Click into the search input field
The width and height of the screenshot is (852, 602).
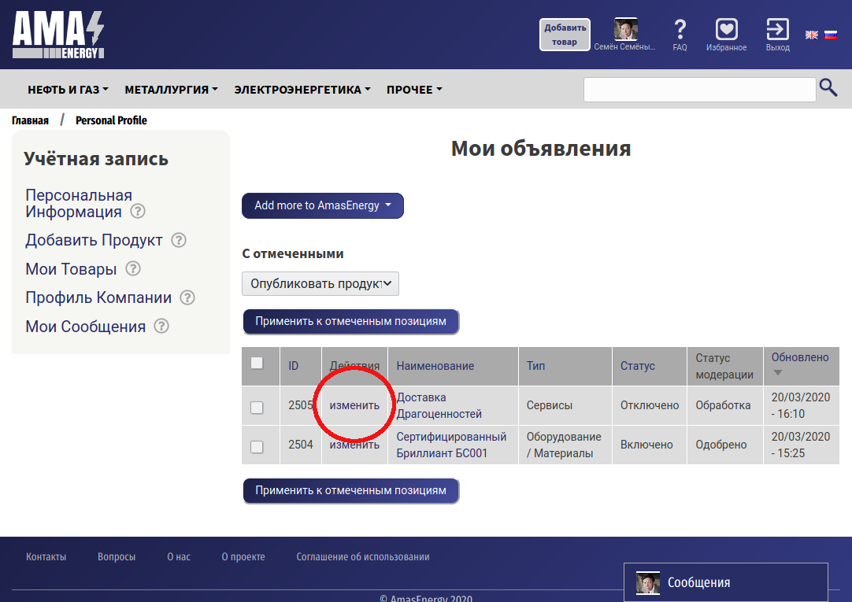click(698, 90)
